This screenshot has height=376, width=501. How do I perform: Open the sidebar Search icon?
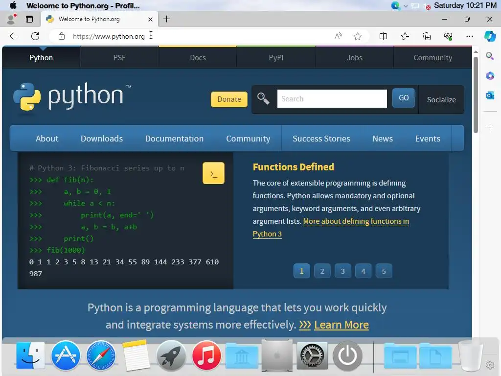tap(490, 56)
